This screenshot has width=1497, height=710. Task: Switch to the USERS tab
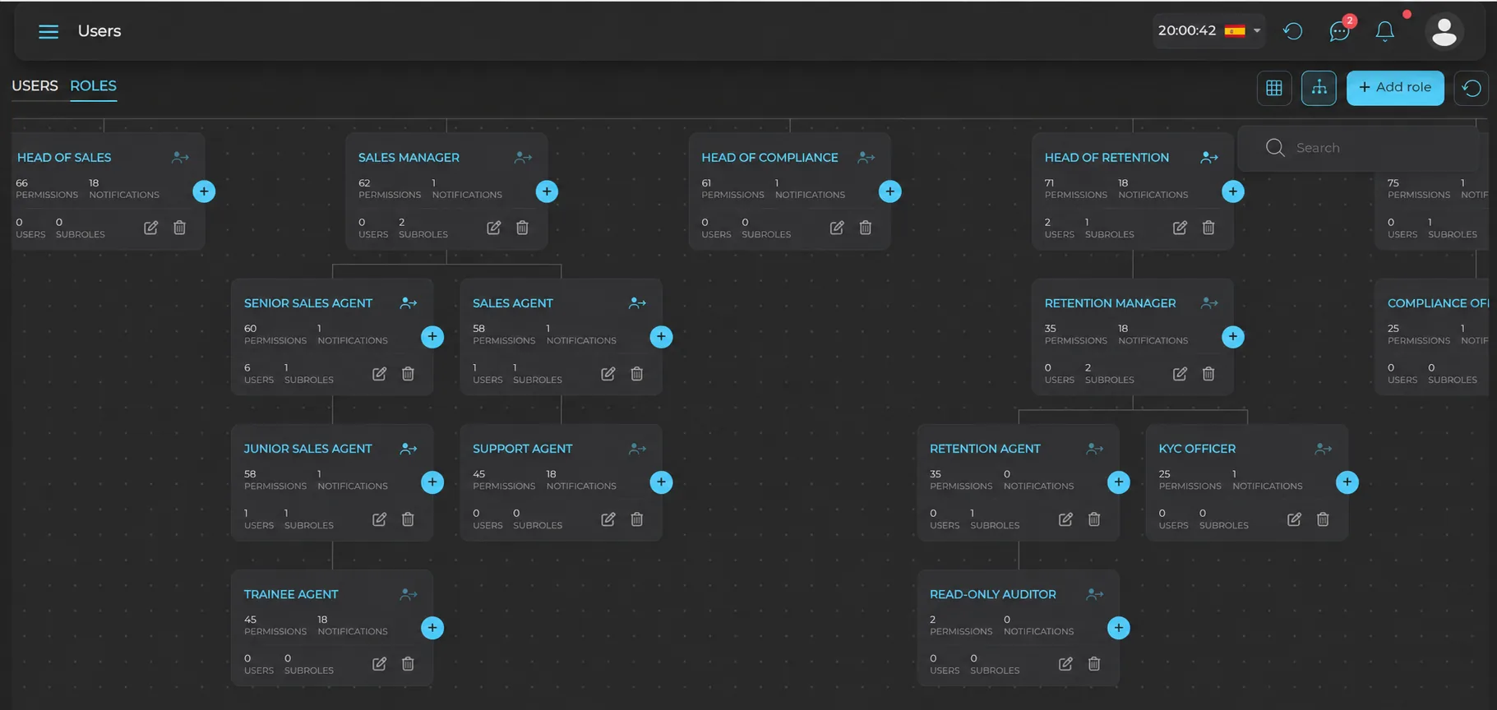[x=35, y=85]
